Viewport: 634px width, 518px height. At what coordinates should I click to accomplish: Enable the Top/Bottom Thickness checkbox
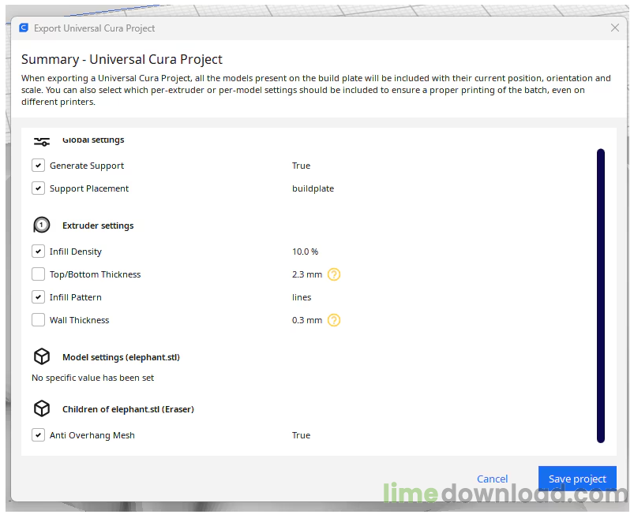point(39,274)
